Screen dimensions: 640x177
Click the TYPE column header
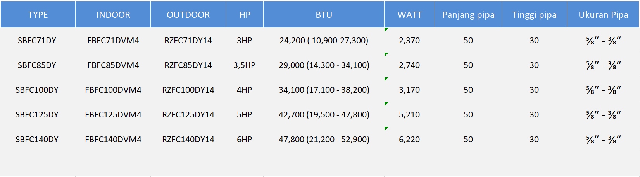[x=38, y=15]
